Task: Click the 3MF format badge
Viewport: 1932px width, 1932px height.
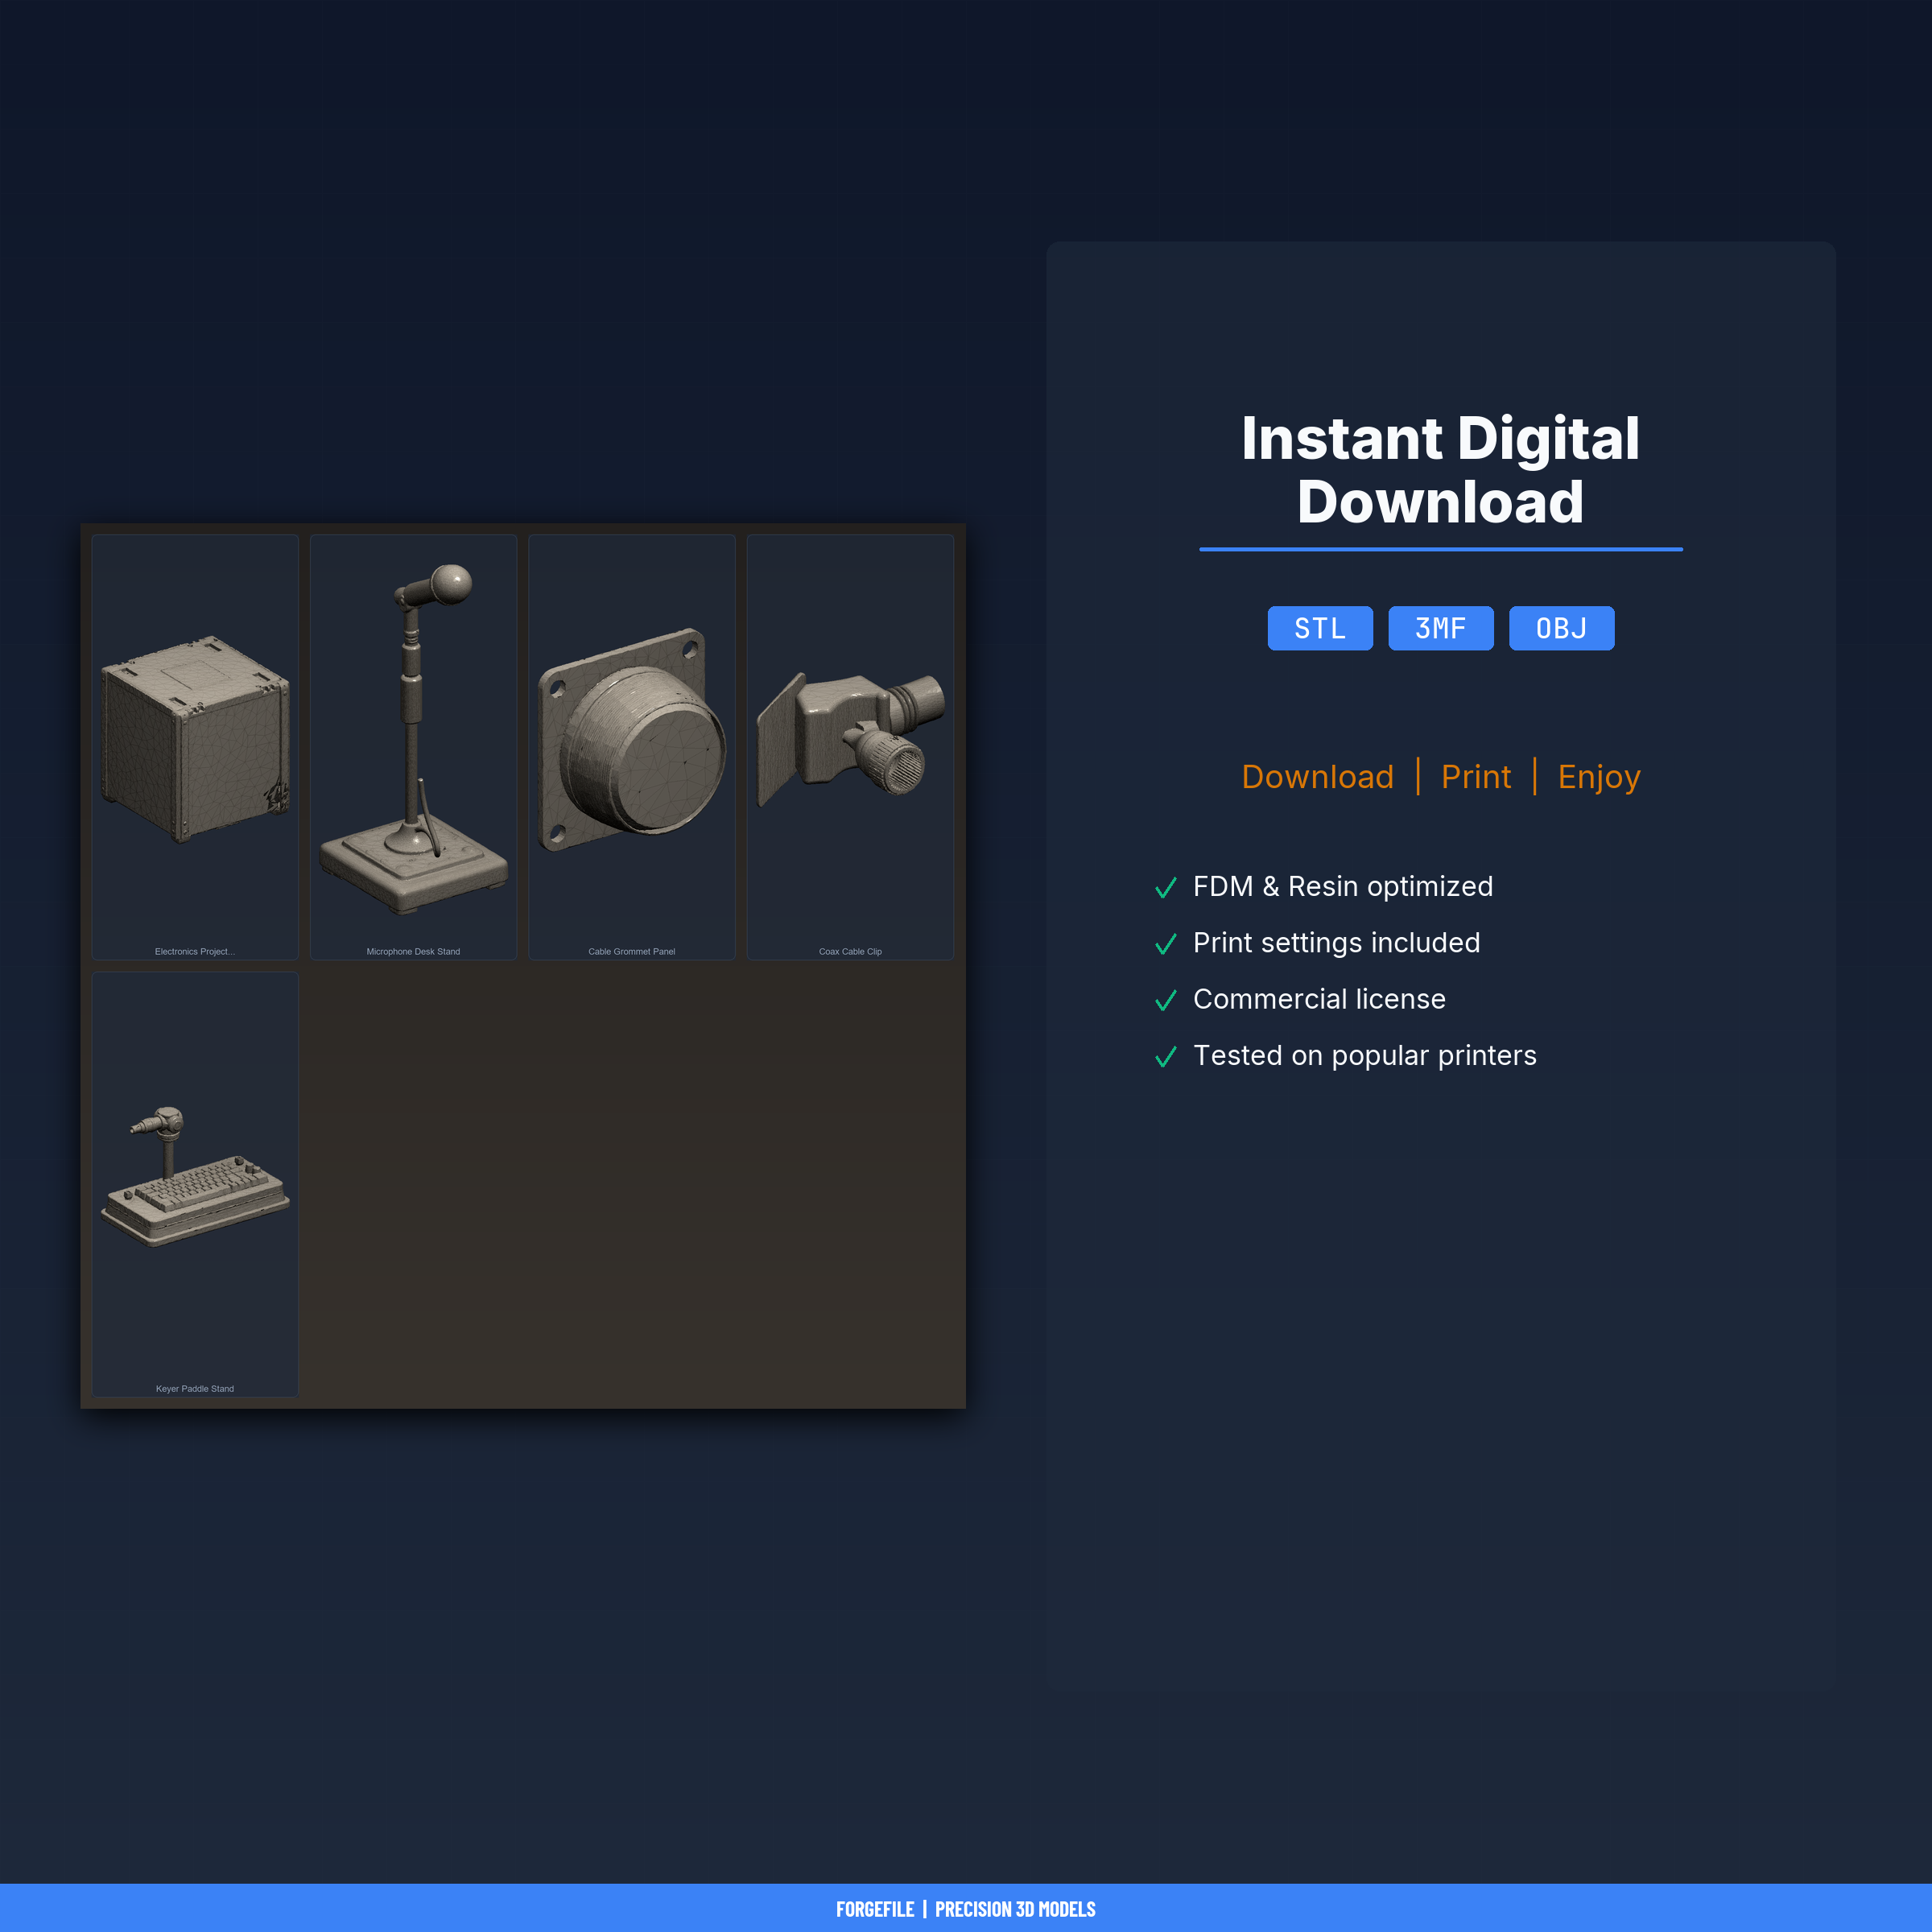Action: (1440, 628)
